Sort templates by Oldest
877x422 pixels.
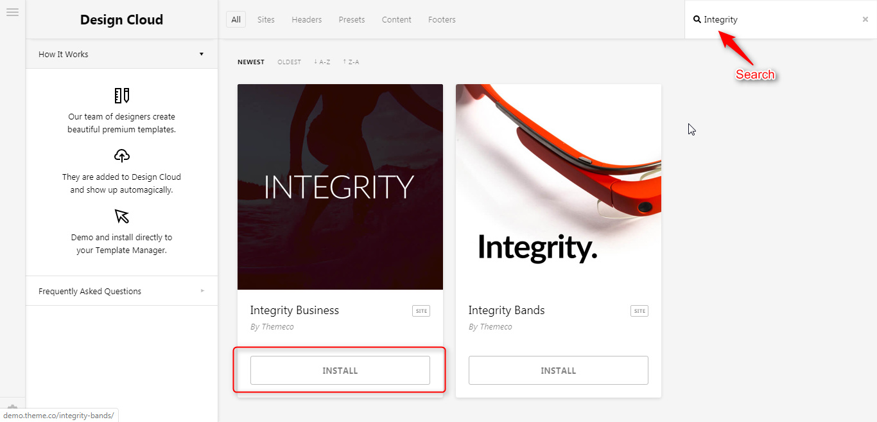pos(289,62)
